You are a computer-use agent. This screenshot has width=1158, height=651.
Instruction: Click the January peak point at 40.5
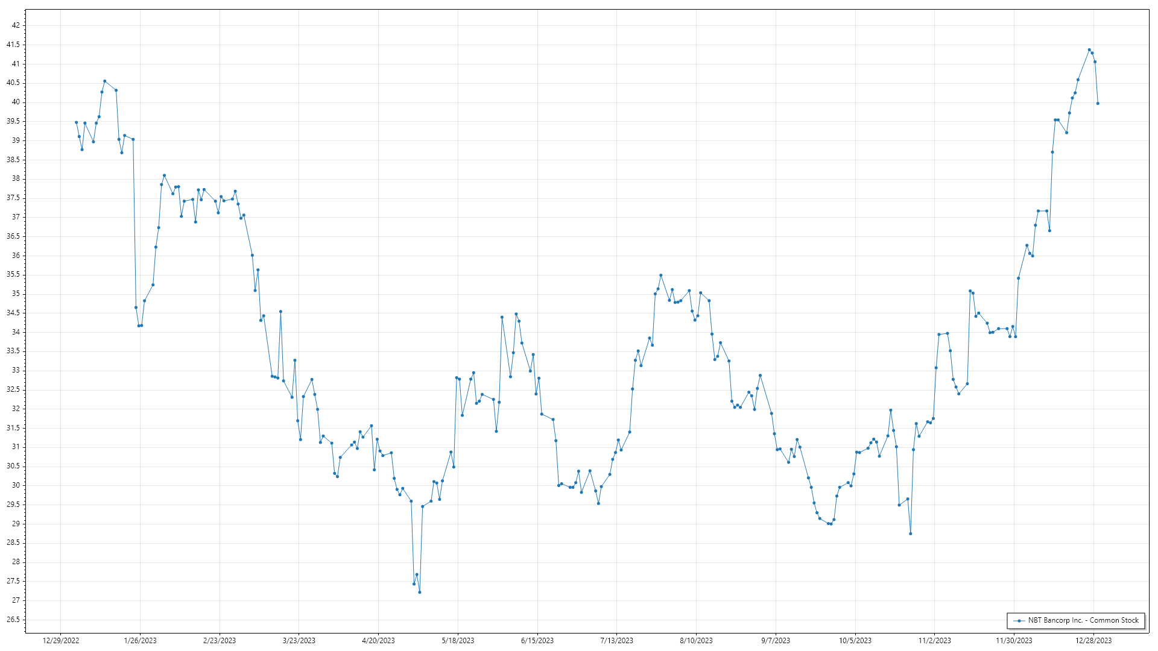104,81
